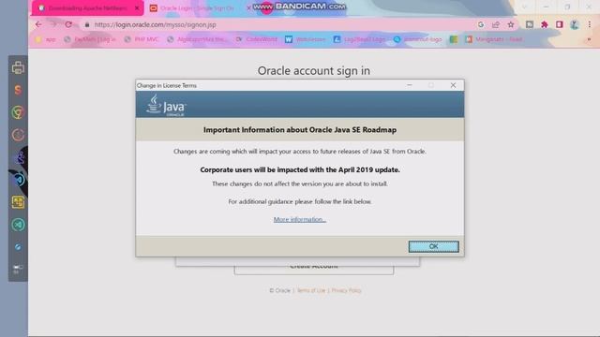The image size is (600, 337).
Task: Click the battery indicator at the sidebar bottom
Action: point(18,269)
